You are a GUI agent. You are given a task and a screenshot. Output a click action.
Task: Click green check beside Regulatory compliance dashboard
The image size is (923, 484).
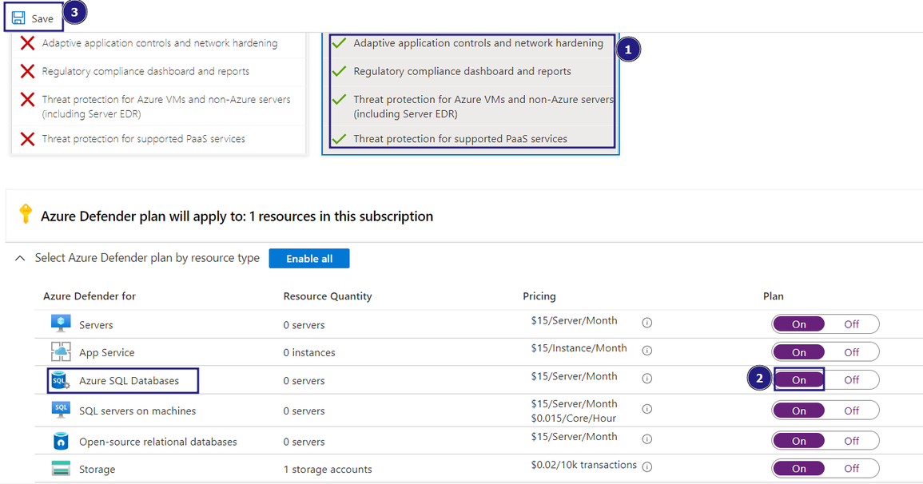339,71
